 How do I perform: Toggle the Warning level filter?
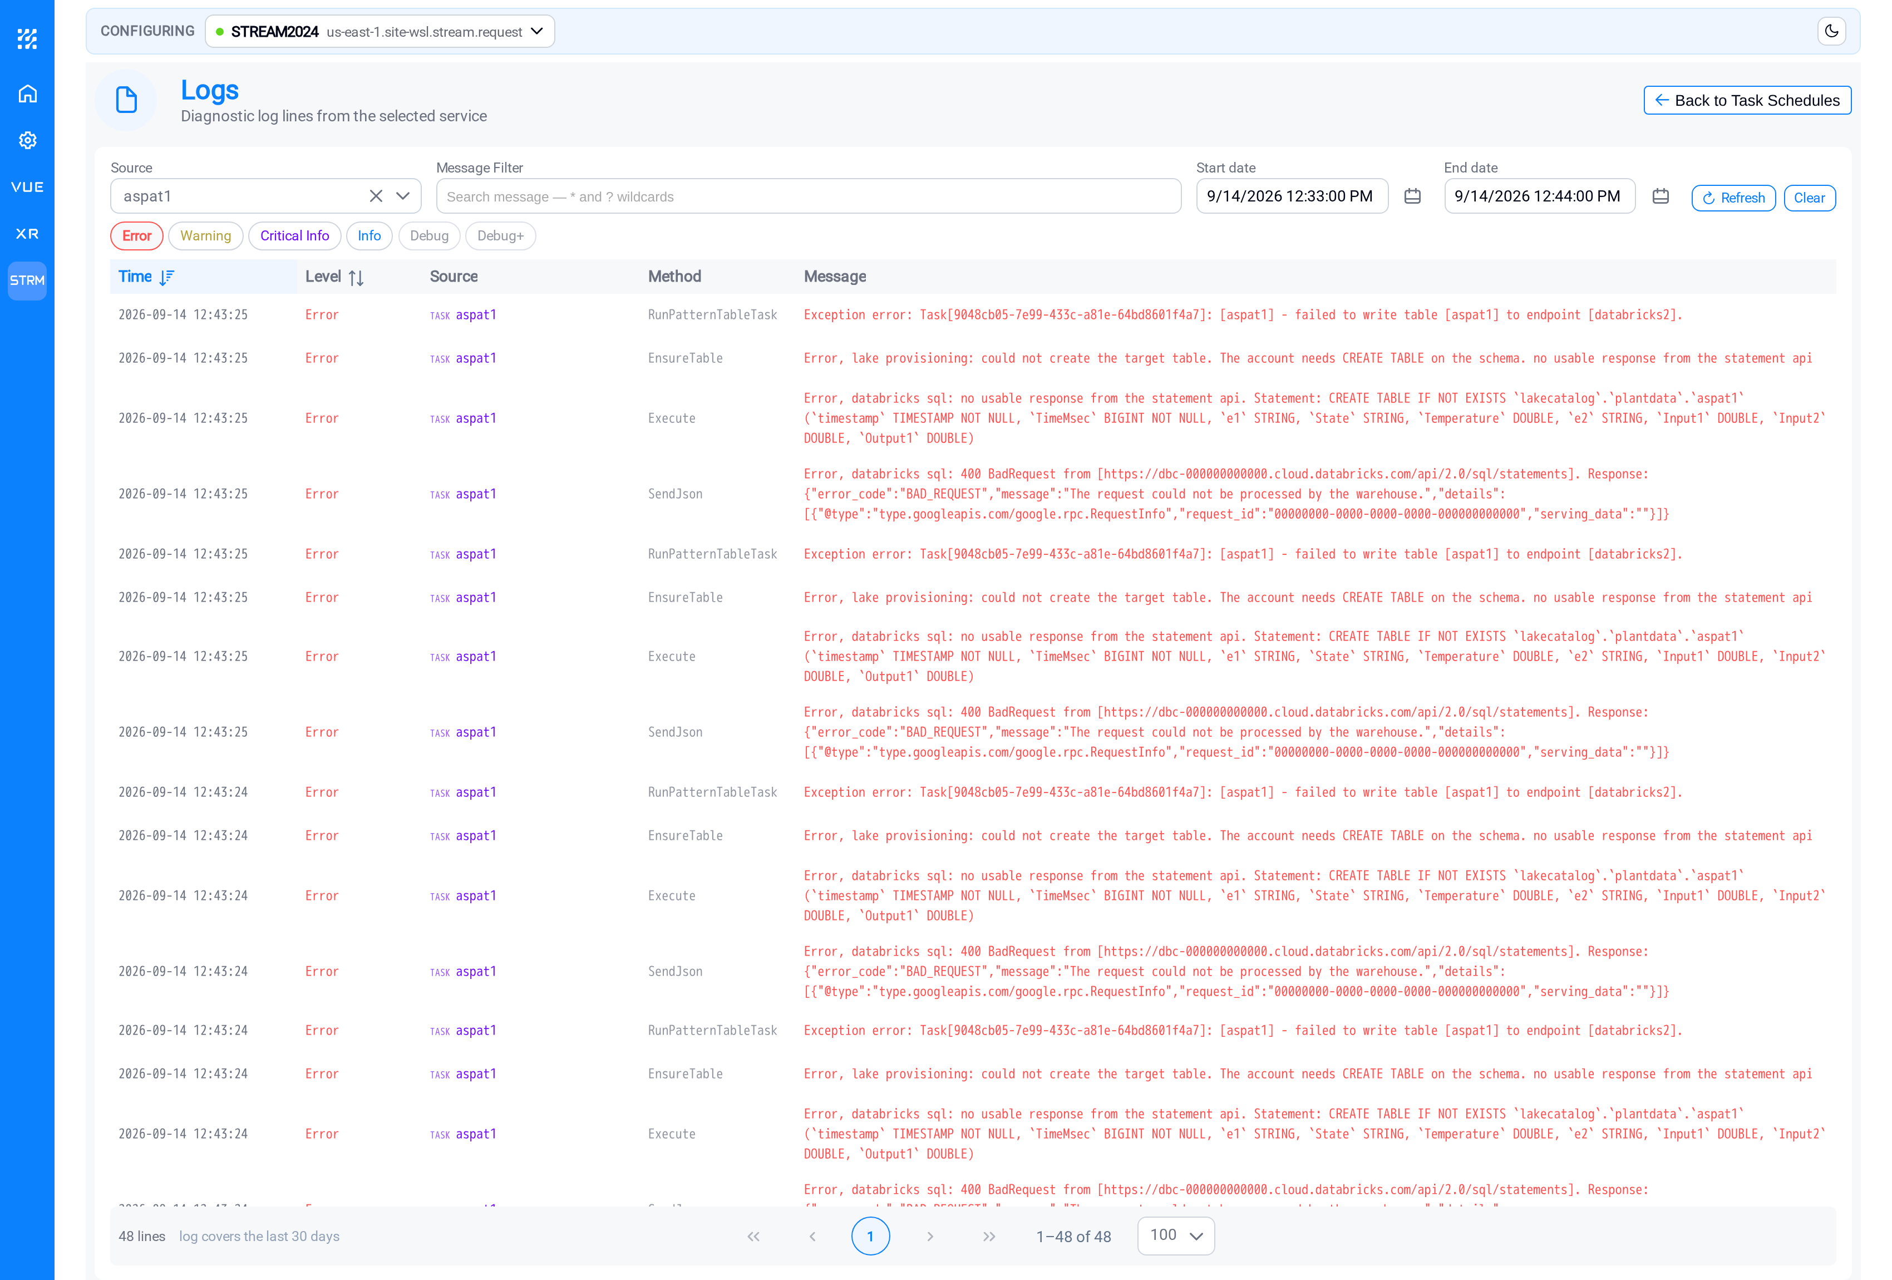[205, 236]
